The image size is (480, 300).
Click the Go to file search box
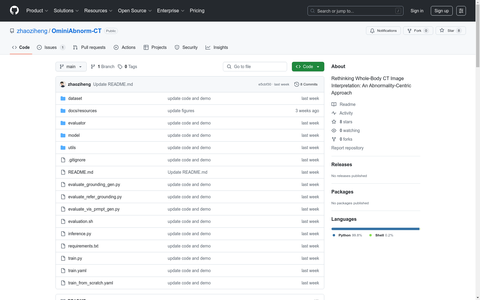pos(255,67)
